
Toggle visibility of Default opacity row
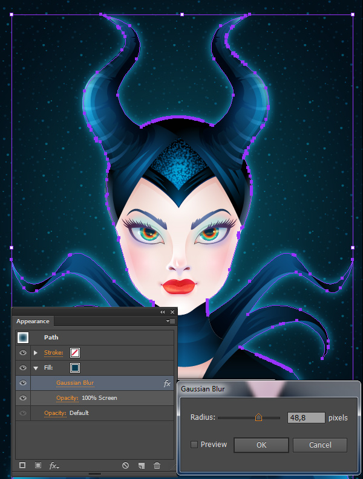[23, 413]
